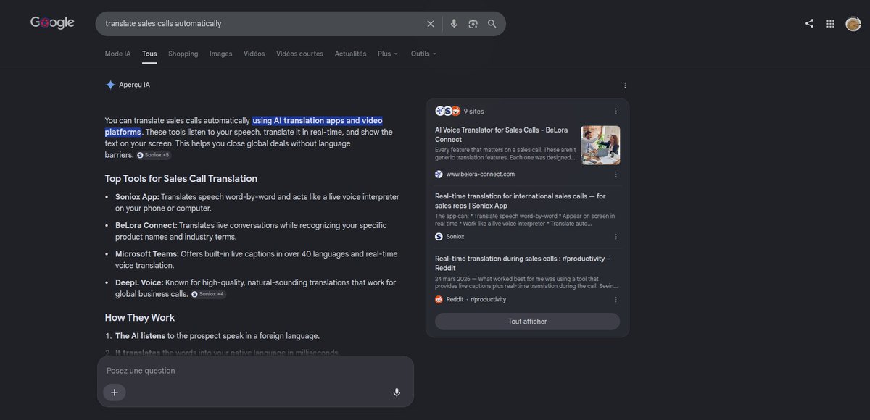Viewport: 870px width, 420px height.
Task: Click the Tout afficher button
Action: pos(527,322)
